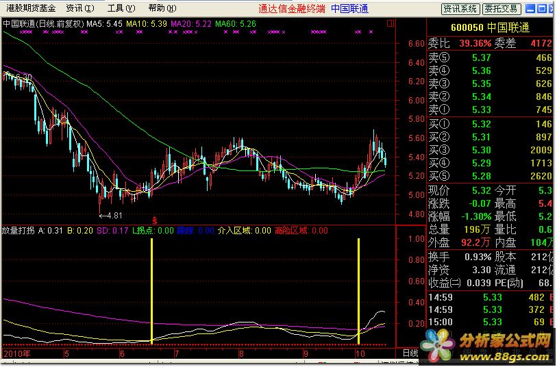Click the 放量打拐 indicator name
This screenshot has height=367, width=557.
18,231
